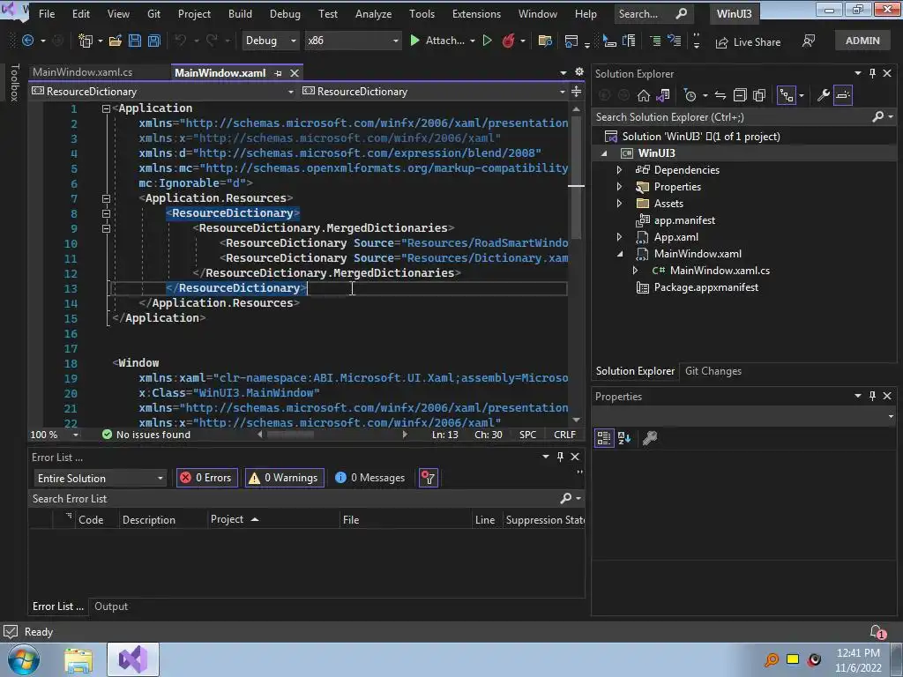Click the editor horizontal scrollbar thumb
This screenshot has width=903, height=677.
[290, 435]
